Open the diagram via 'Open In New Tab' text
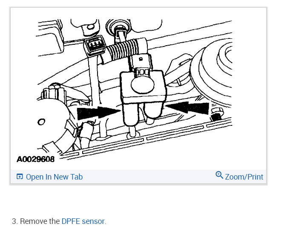 54,177
